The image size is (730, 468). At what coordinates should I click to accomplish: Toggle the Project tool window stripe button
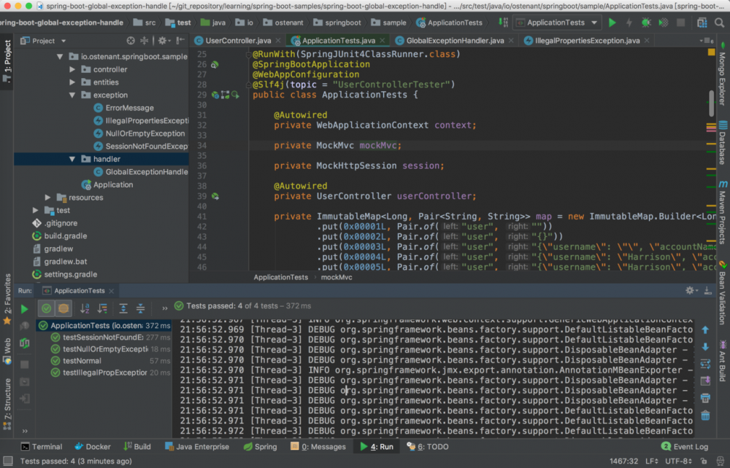(x=7, y=61)
